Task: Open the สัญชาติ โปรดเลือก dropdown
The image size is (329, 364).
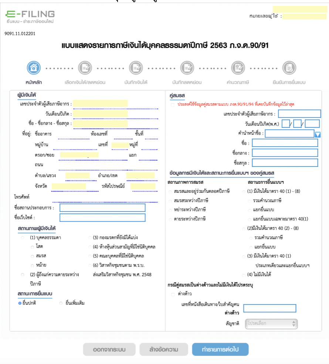Action: point(271,324)
